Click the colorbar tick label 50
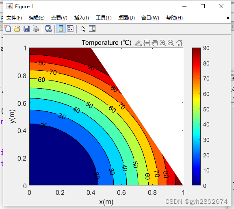 (206, 109)
